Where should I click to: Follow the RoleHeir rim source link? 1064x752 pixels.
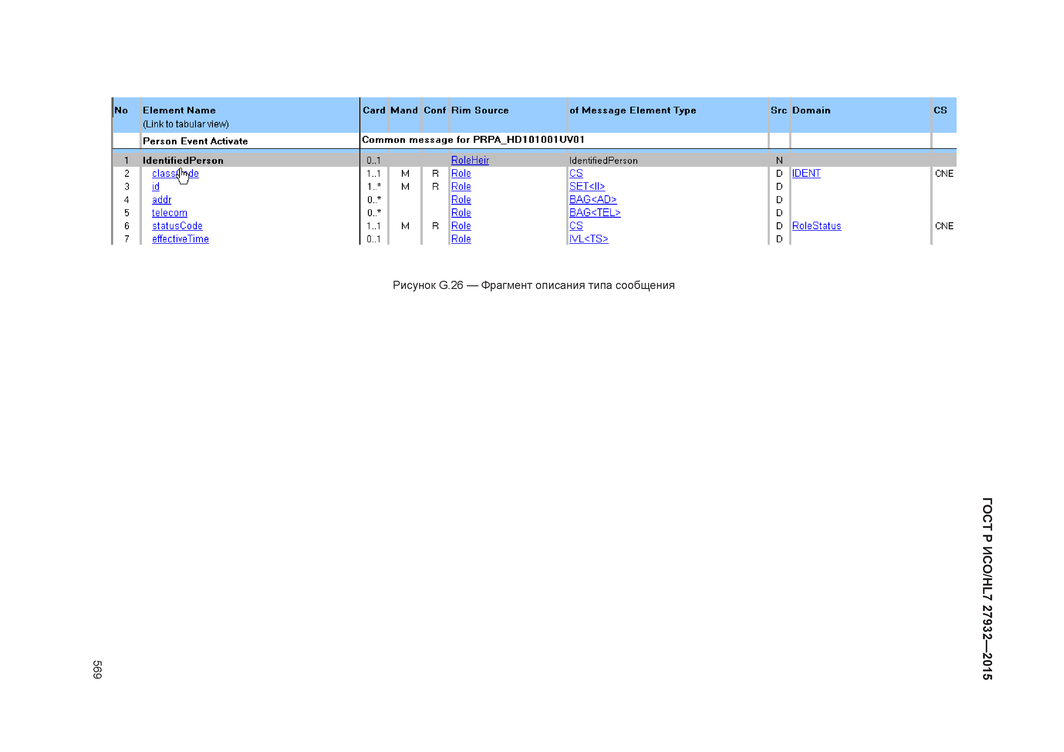(x=470, y=160)
